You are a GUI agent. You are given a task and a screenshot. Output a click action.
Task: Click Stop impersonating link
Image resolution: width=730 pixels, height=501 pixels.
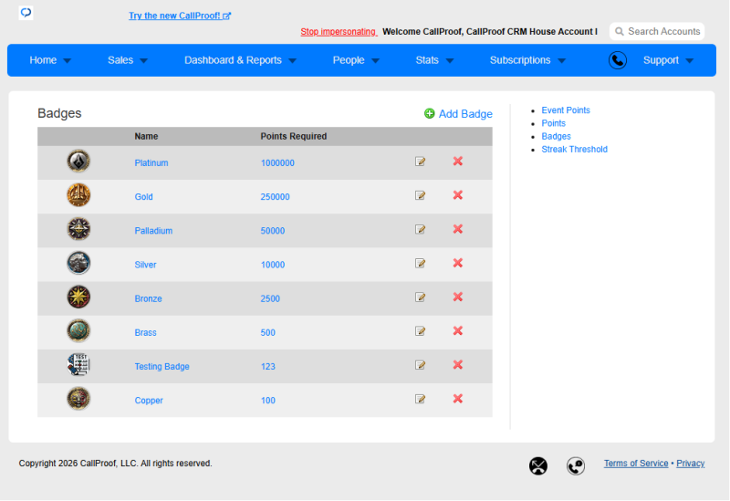pos(339,32)
